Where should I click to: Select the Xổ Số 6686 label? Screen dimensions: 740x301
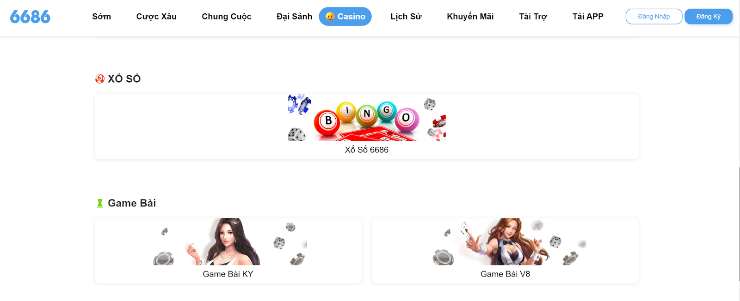(367, 150)
